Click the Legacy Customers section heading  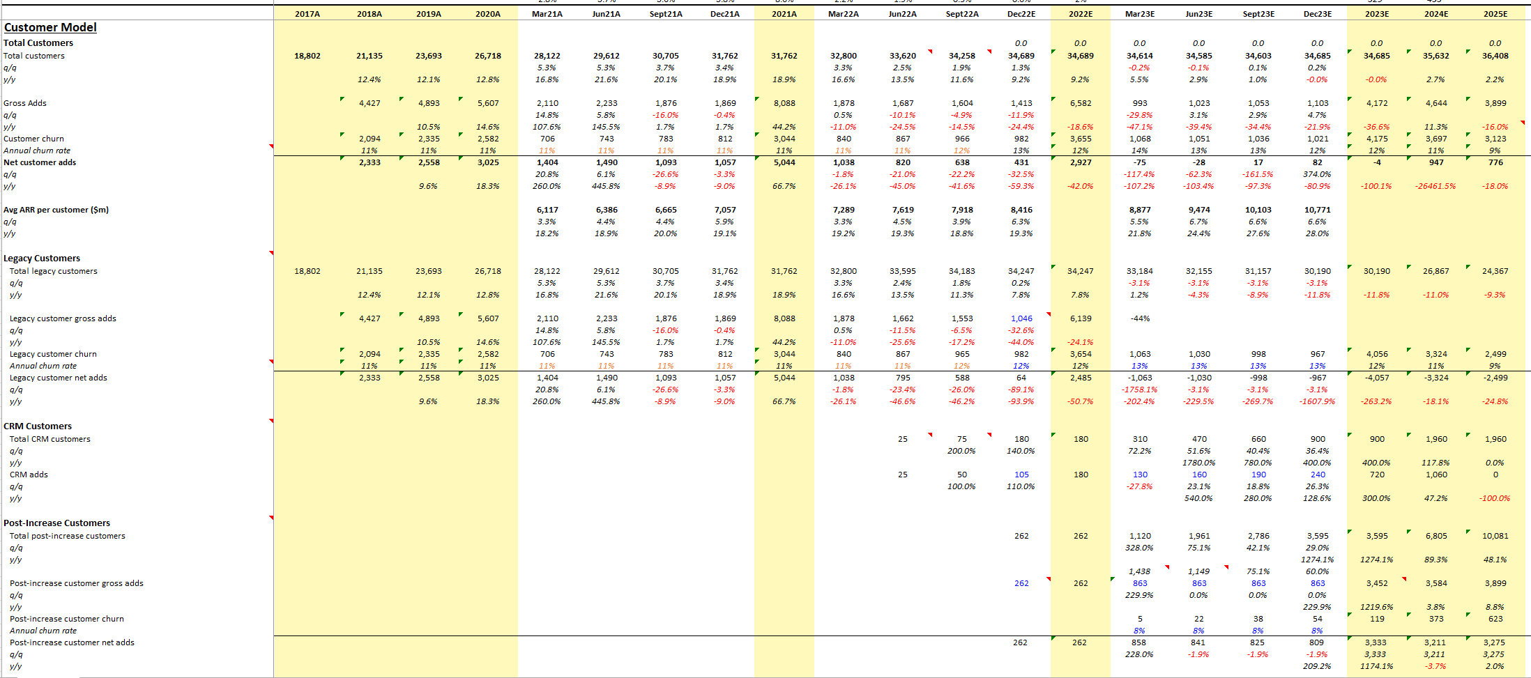click(42, 259)
